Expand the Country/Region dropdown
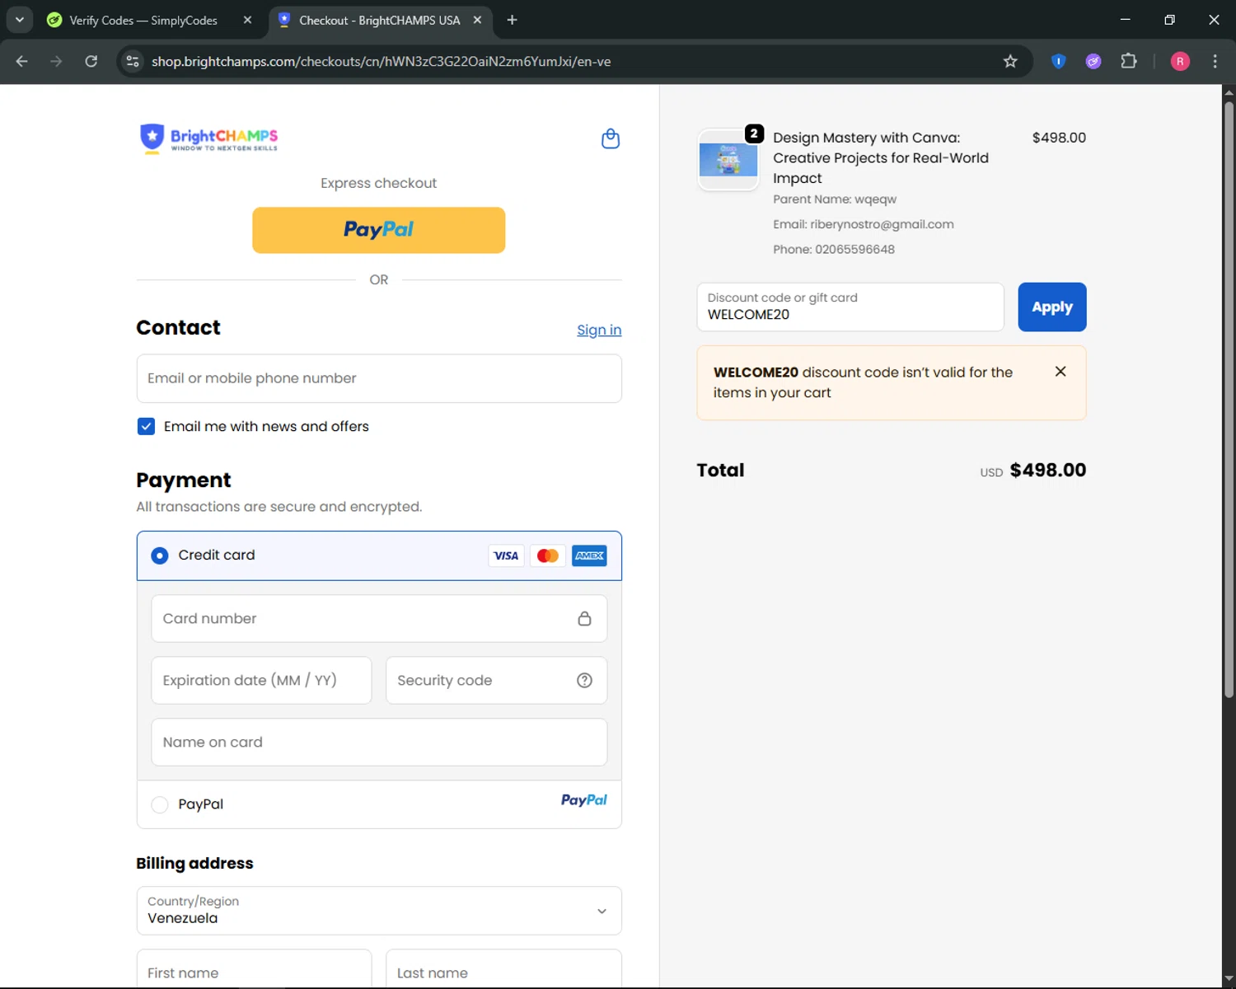 (x=379, y=911)
